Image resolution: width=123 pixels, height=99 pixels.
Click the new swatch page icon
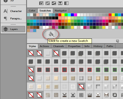pyautogui.click(x=118, y=41)
